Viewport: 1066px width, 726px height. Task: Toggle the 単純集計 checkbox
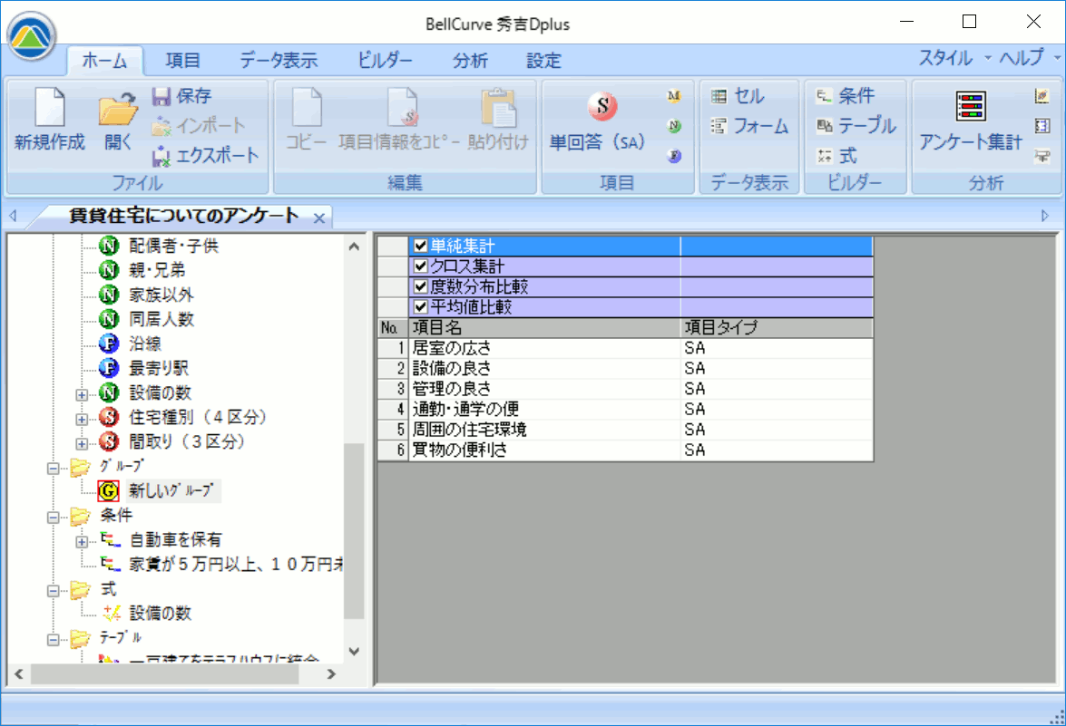pyautogui.click(x=420, y=245)
